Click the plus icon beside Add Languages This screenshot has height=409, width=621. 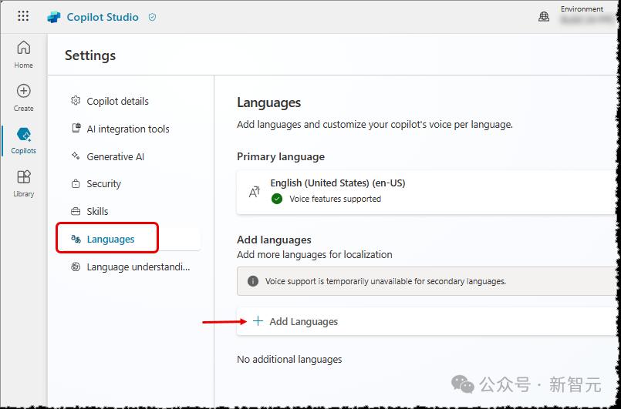pos(258,321)
